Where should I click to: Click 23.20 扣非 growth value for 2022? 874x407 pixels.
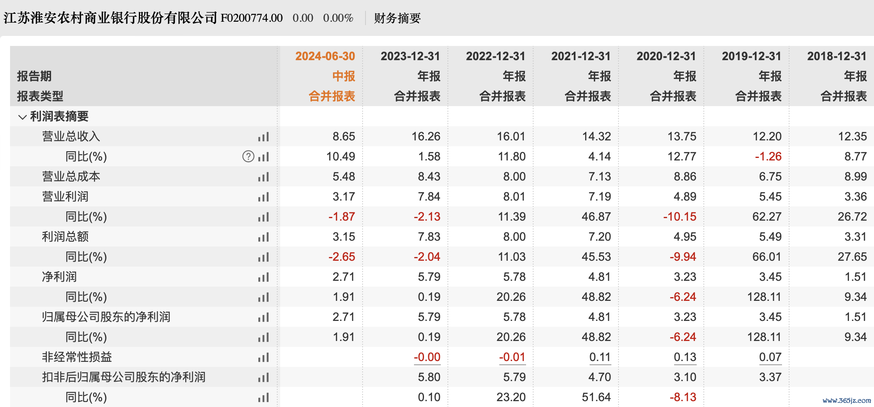point(511,397)
